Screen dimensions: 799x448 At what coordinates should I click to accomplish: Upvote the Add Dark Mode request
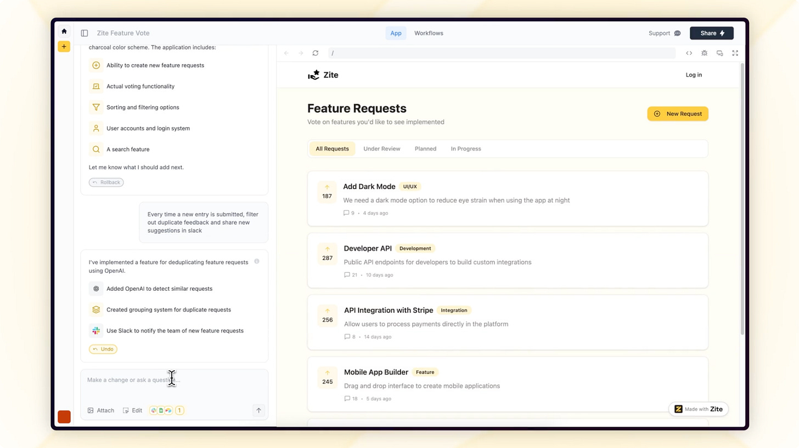click(327, 192)
